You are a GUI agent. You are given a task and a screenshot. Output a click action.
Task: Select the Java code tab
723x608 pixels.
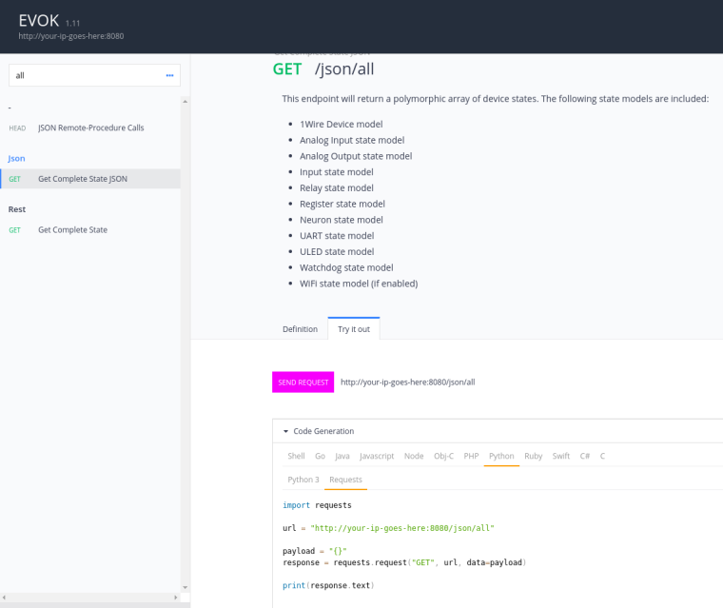coord(342,456)
